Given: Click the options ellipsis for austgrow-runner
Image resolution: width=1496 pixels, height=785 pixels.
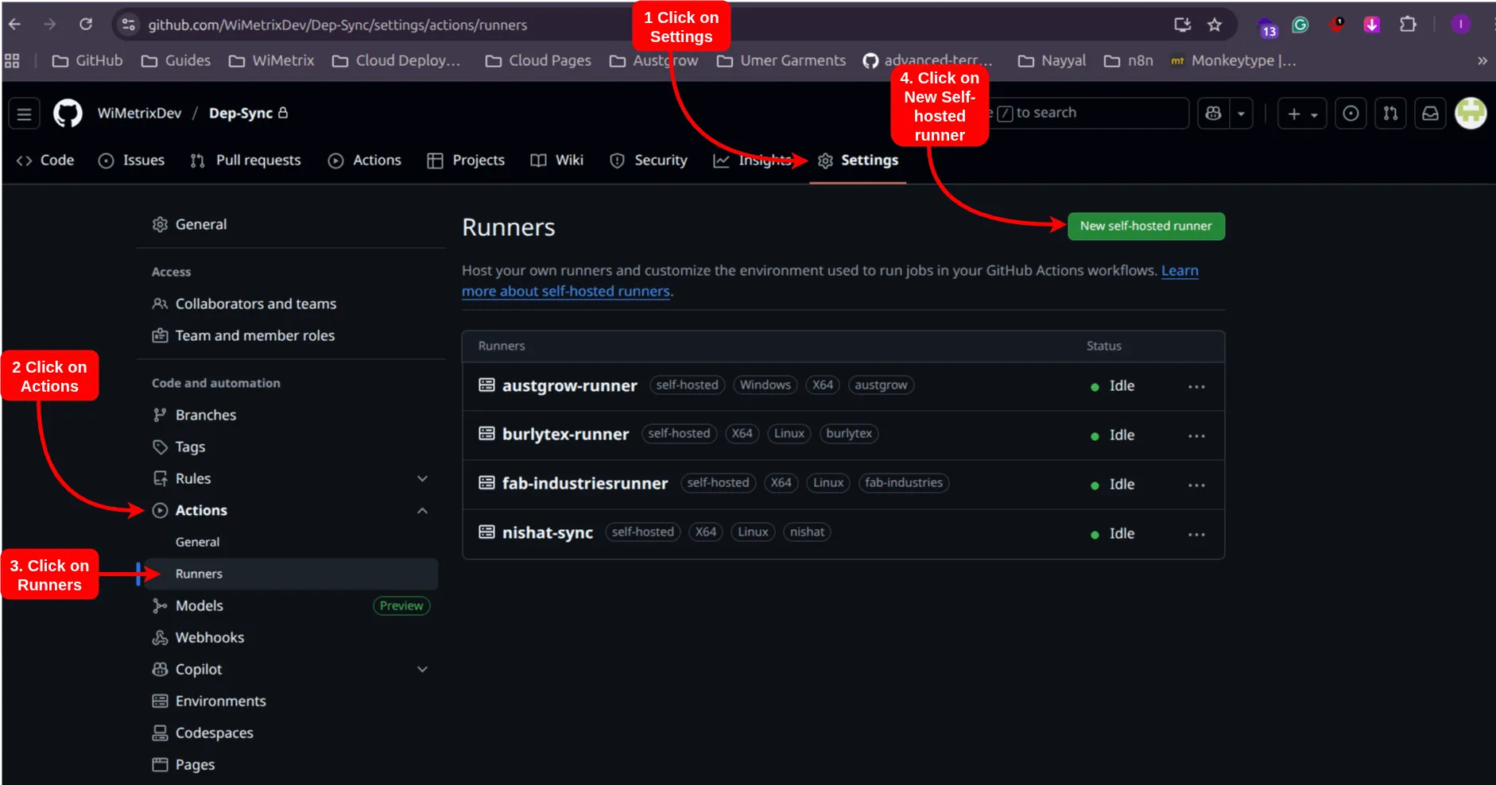Looking at the screenshot, I should [1196, 386].
